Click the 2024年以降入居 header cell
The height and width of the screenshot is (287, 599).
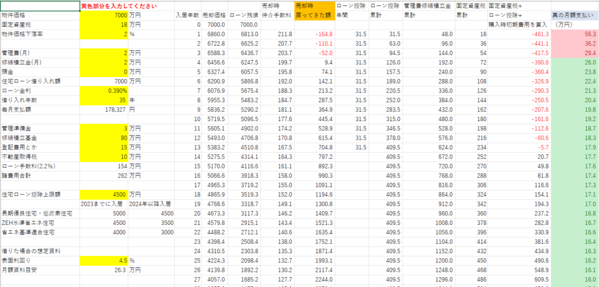coord(152,203)
